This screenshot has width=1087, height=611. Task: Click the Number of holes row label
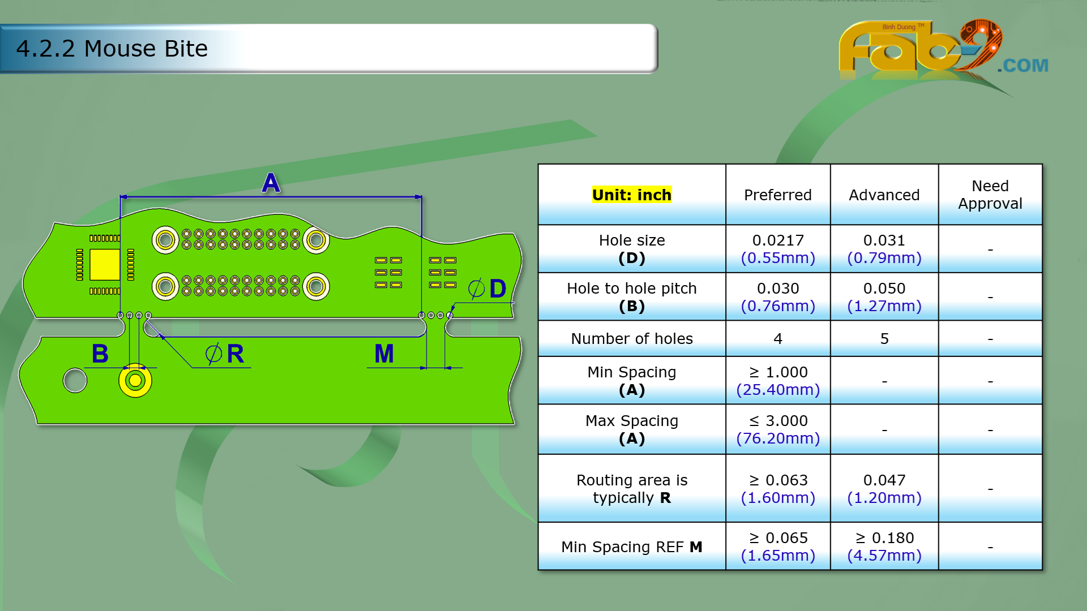632,338
